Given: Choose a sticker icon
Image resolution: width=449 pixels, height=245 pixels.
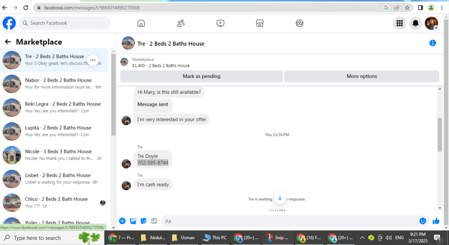Looking at the screenshot, I should pos(143,221).
